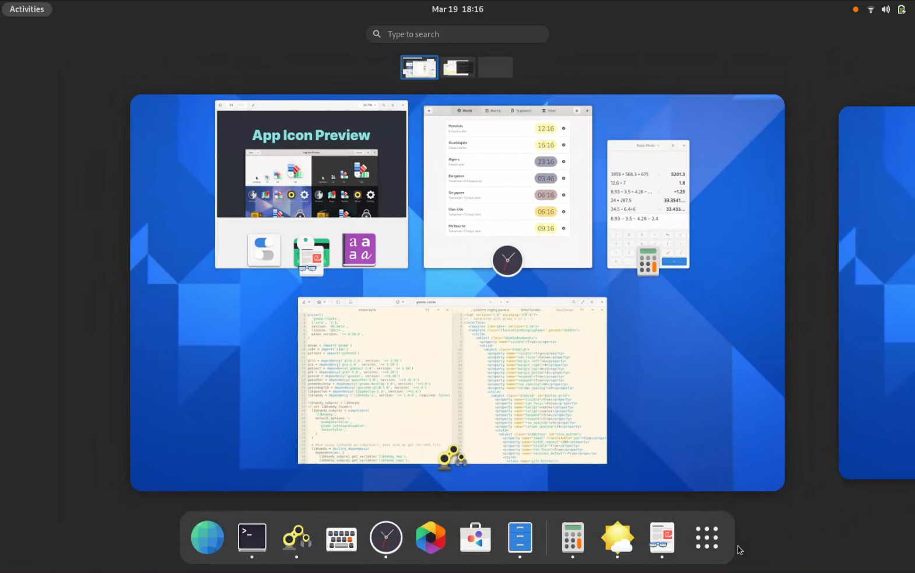Click the Activities button in top bar
This screenshot has height=573, width=915.
point(27,9)
